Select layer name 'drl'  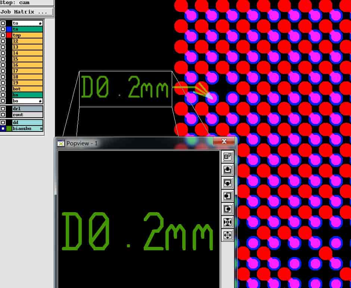[x=27, y=109]
